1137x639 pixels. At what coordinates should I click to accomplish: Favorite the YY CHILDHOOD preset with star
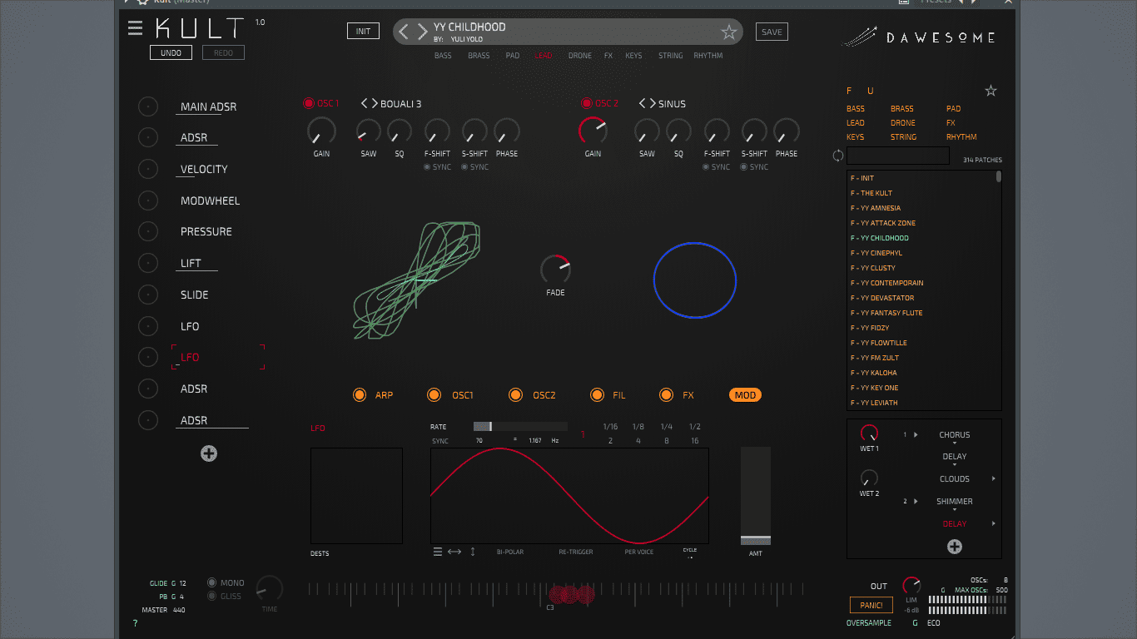(x=729, y=32)
